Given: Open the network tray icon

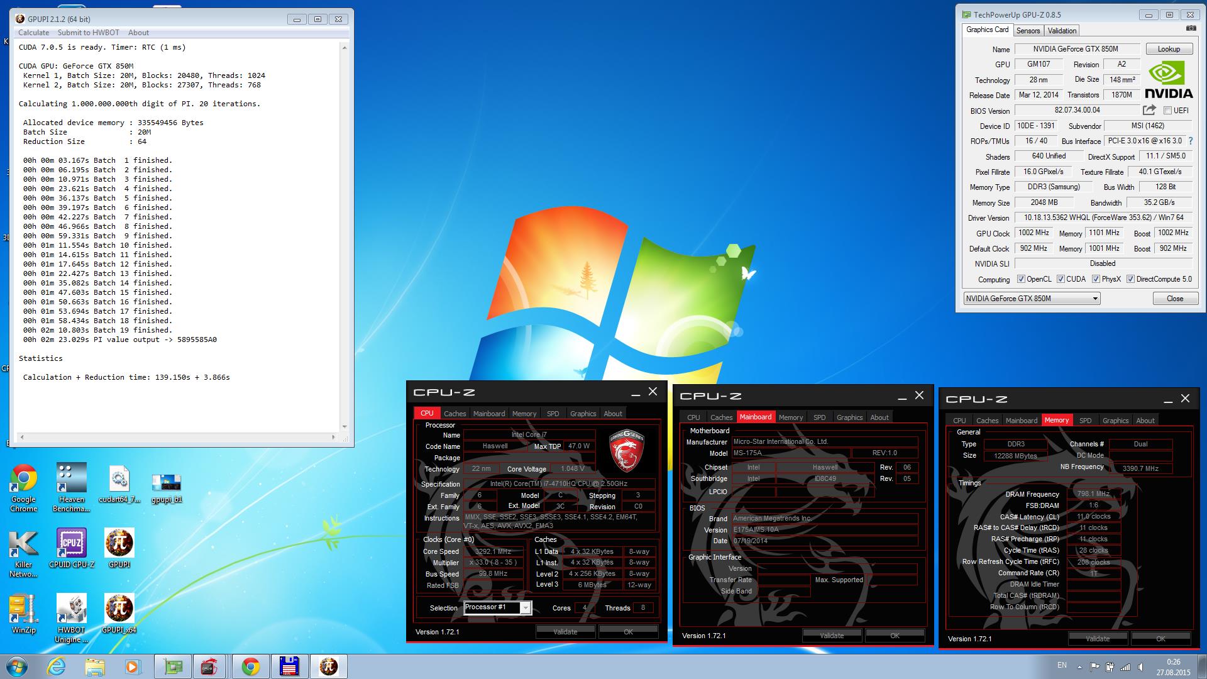Looking at the screenshot, I should point(1125,666).
